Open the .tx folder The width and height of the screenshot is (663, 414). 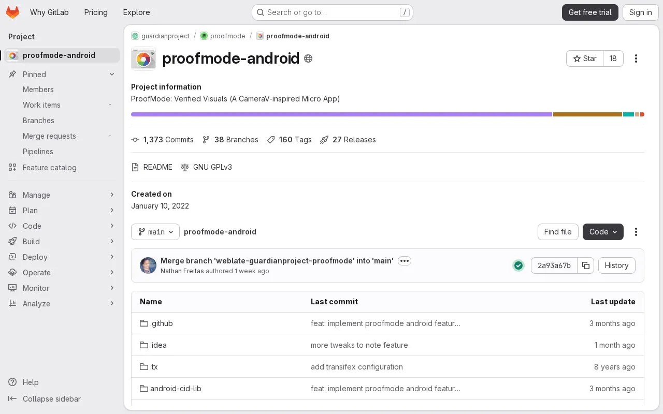[x=149, y=367]
